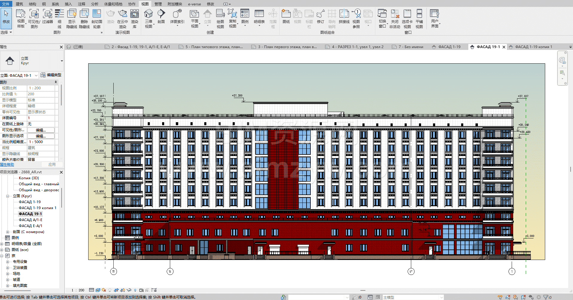Select the Section (剖面) tool
Image resolution: width=573 pixels, height=300 pixels.
[161, 16]
